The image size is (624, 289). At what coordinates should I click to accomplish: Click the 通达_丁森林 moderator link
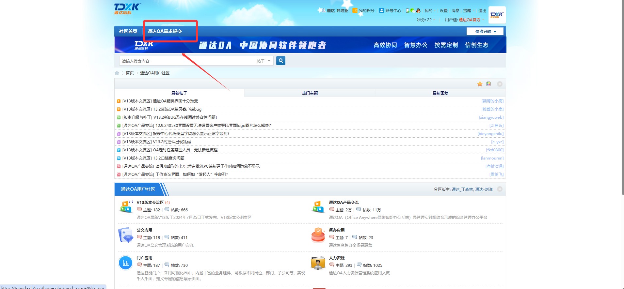(x=462, y=190)
